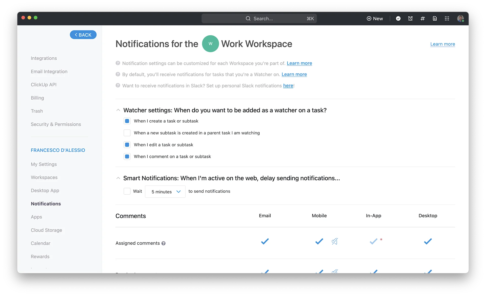The width and height of the screenshot is (486, 296).
Task: Click the New button in top bar
Action: pos(375,18)
